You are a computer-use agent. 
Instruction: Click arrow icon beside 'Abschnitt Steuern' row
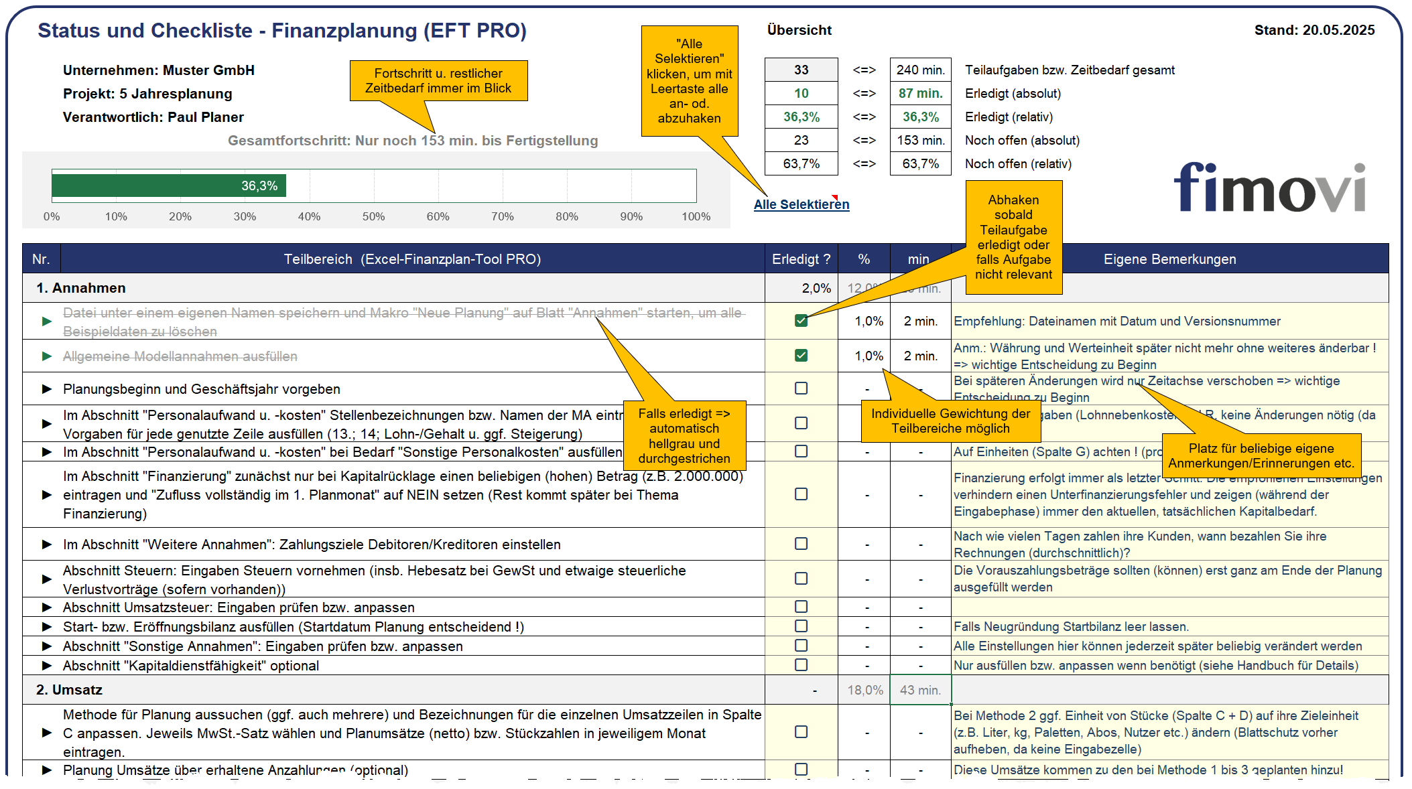coord(46,579)
